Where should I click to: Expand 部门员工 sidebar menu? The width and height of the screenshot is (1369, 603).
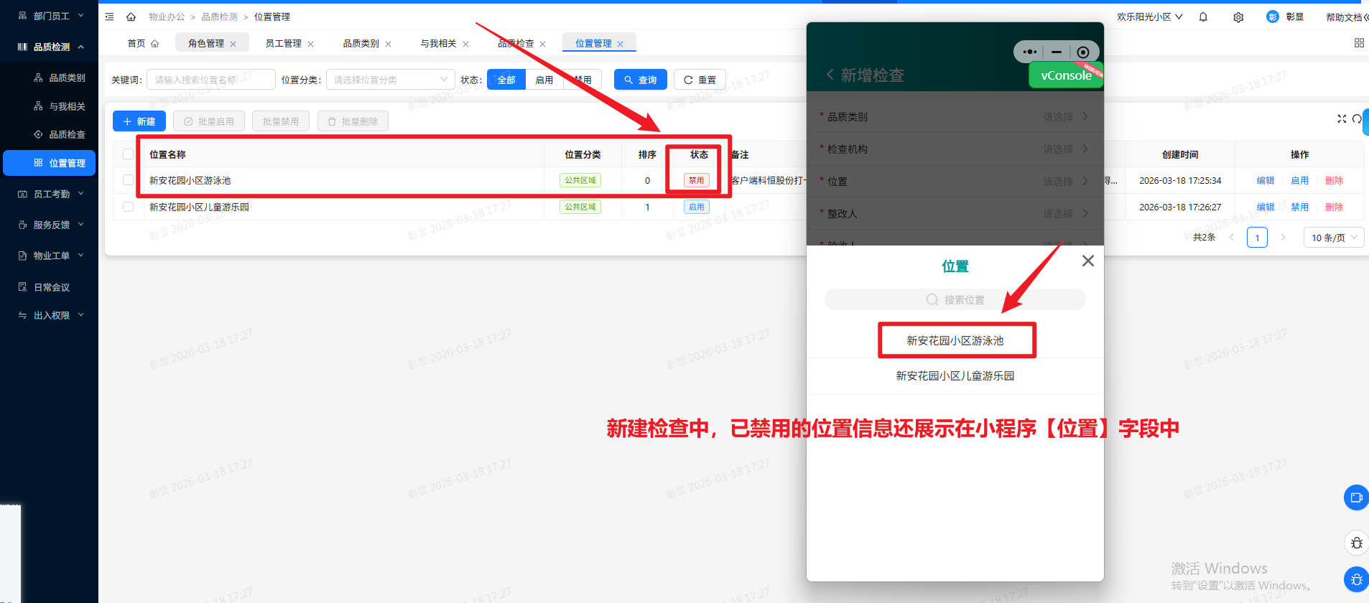49,16
